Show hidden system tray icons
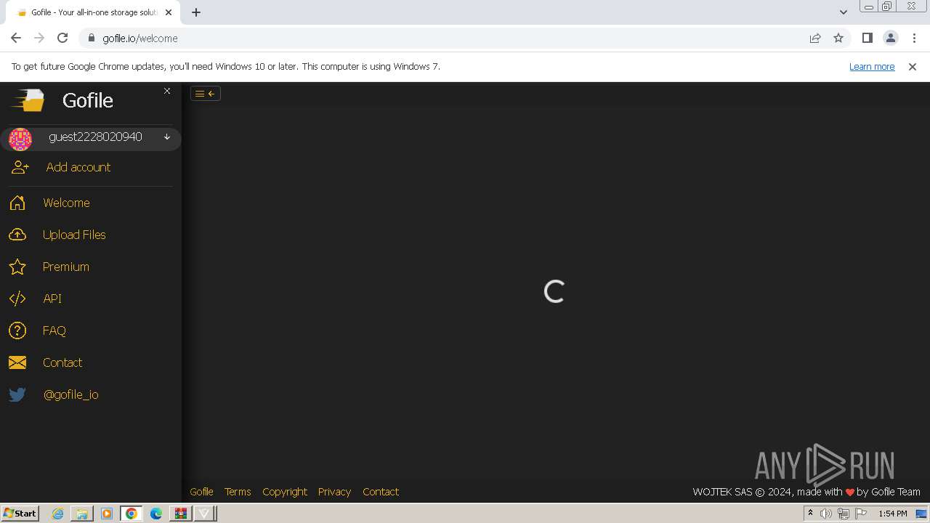Viewport: 930px width, 523px height. [x=810, y=514]
